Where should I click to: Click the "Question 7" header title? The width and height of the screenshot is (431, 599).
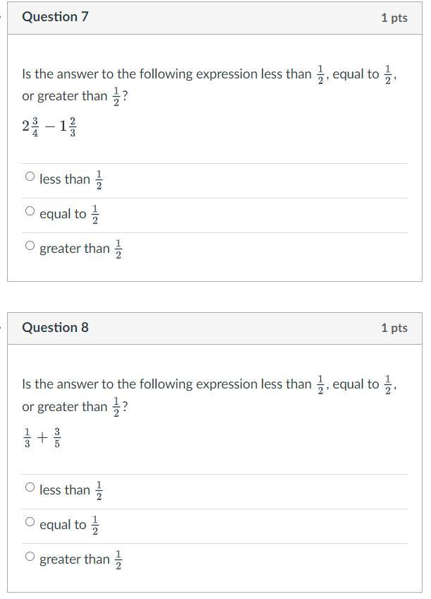click(x=55, y=16)
